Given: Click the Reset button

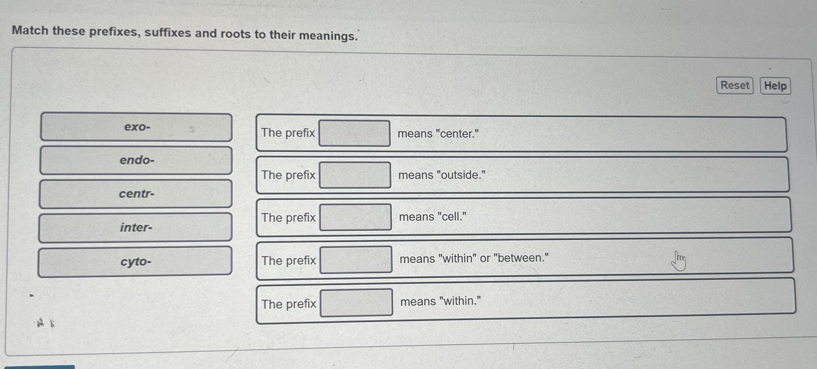Looking at the screenshot, I should click(734, 85).
